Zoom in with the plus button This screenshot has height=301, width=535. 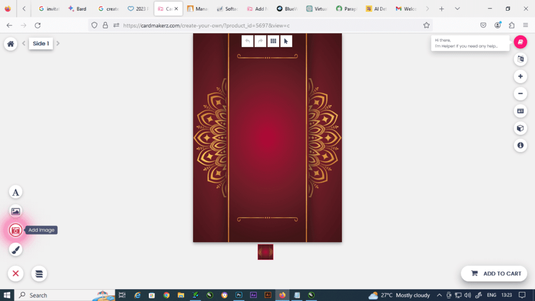pyautogui.click(x=520, y=77)
